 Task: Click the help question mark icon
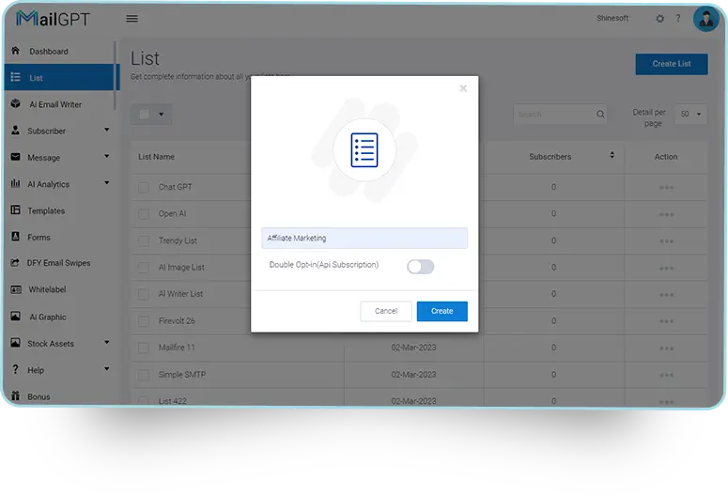[x=677, y=19]
